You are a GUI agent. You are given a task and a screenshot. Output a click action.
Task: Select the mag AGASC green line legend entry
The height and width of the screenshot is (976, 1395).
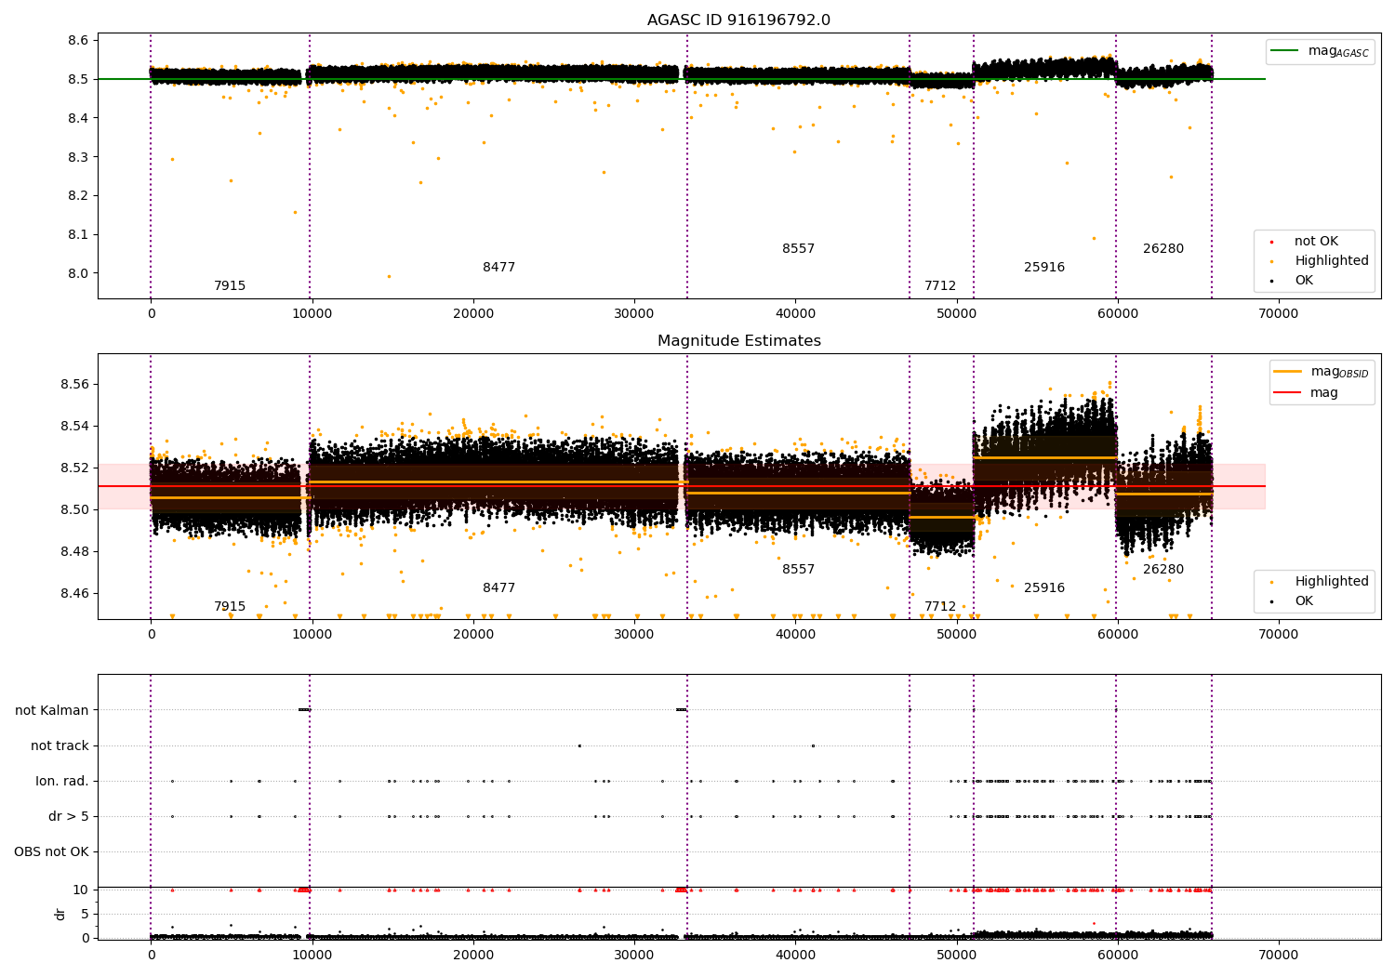click(1321, 51)
